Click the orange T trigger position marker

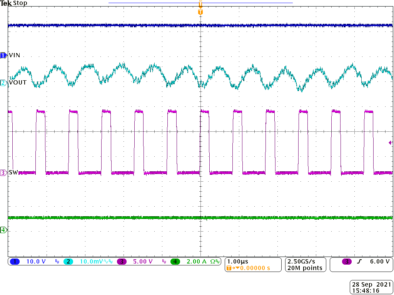pos(200,12)
